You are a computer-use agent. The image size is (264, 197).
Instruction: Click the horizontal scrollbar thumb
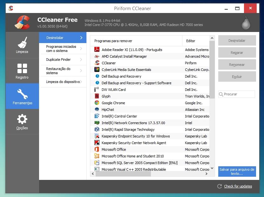pos(123,174)
